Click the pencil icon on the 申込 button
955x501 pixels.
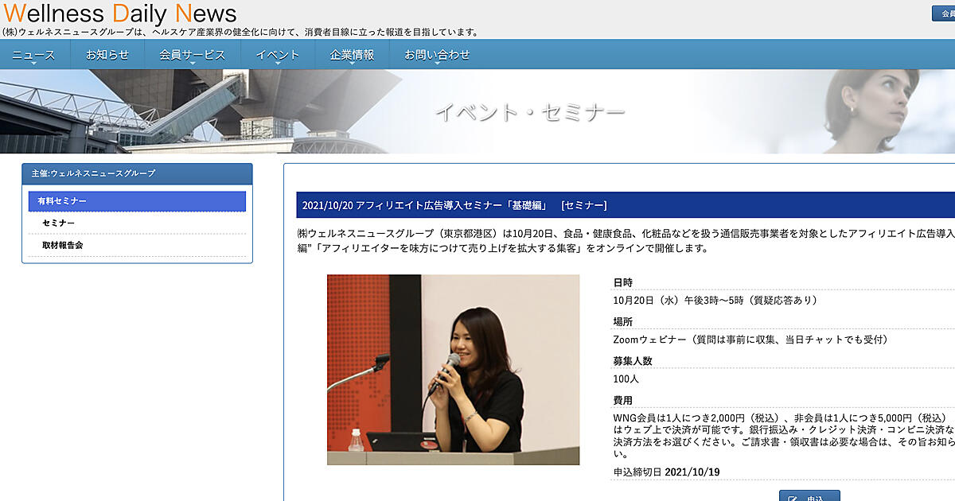[793, 499]
